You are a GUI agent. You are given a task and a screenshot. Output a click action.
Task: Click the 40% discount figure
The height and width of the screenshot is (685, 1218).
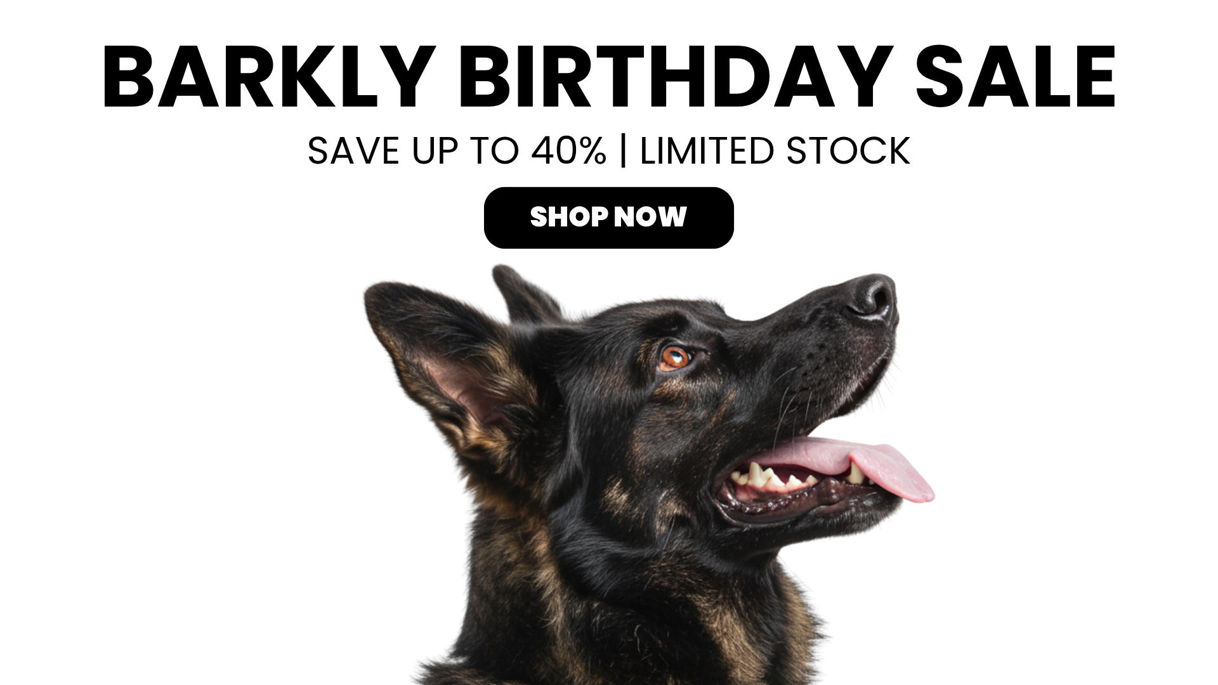[568, 151]
